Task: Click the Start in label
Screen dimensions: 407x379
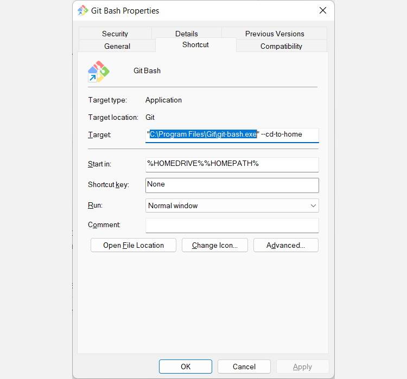Action: pyautogui.click(x=99, y=164)
